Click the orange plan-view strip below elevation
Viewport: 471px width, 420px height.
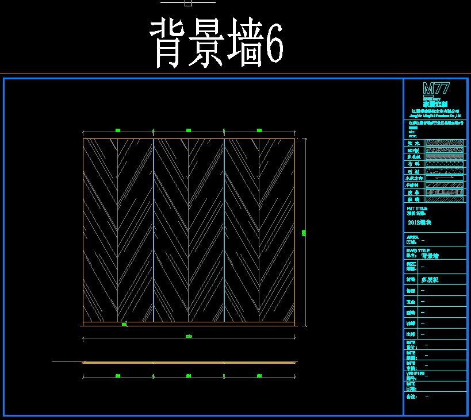[190, 363]
